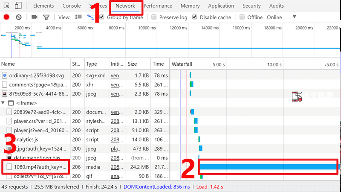The height and width of the screenshot is (192, 341).
Task: Click the capture screenshots camera icon
Action: click(x=35, y=17)
